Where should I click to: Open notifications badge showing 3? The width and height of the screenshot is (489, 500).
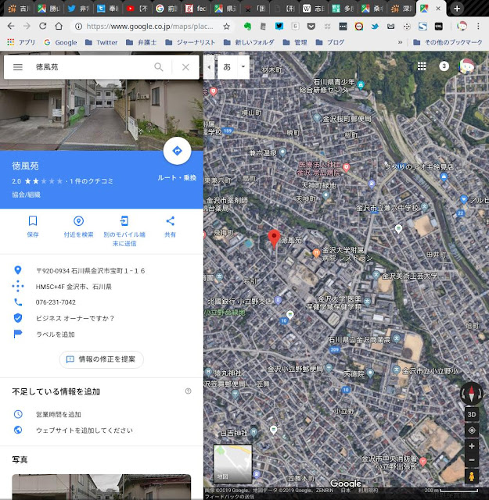(x=444, y=66)
